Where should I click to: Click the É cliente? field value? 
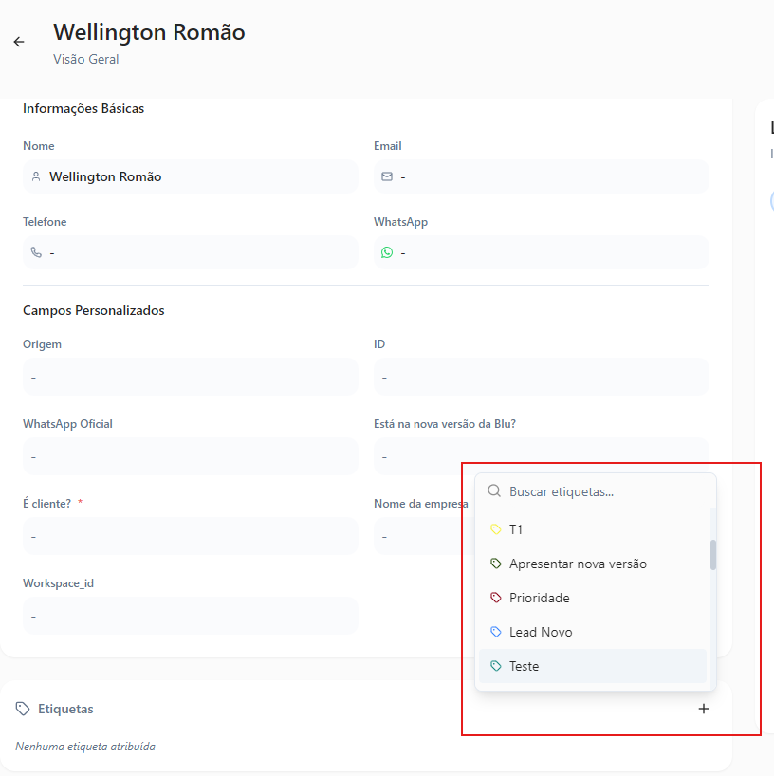coord(190,536)
